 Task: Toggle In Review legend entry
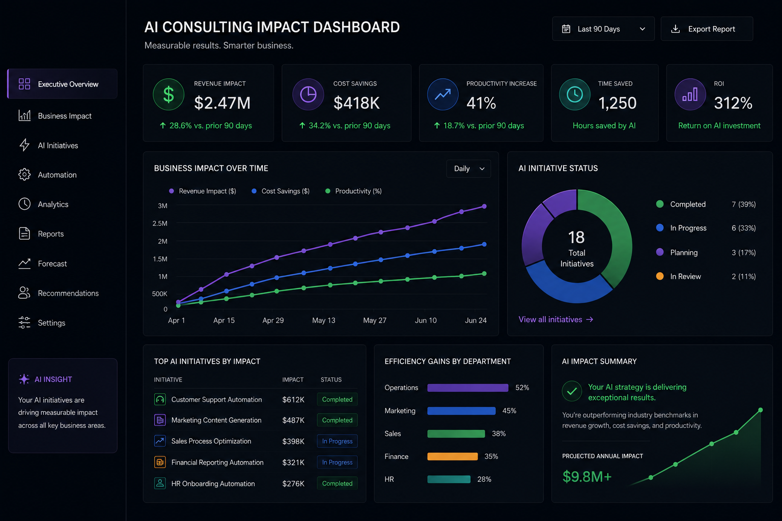[706, 276]
